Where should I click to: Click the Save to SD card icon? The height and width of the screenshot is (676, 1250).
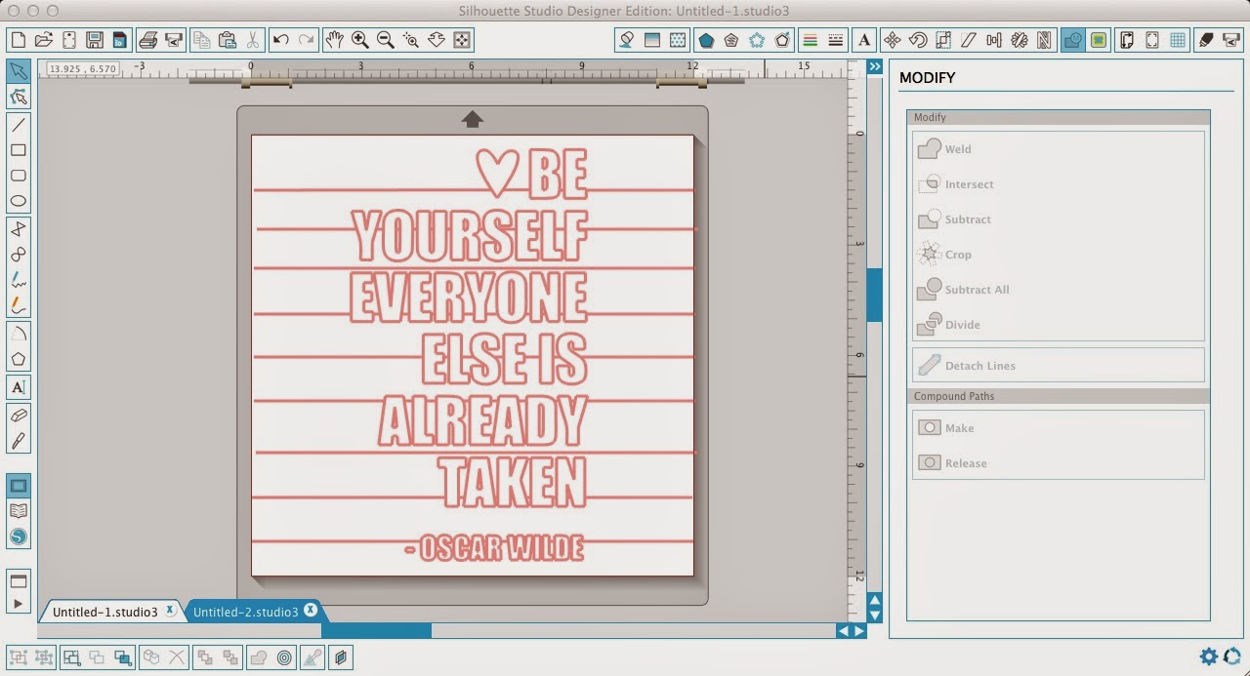[x=119, y=40]
